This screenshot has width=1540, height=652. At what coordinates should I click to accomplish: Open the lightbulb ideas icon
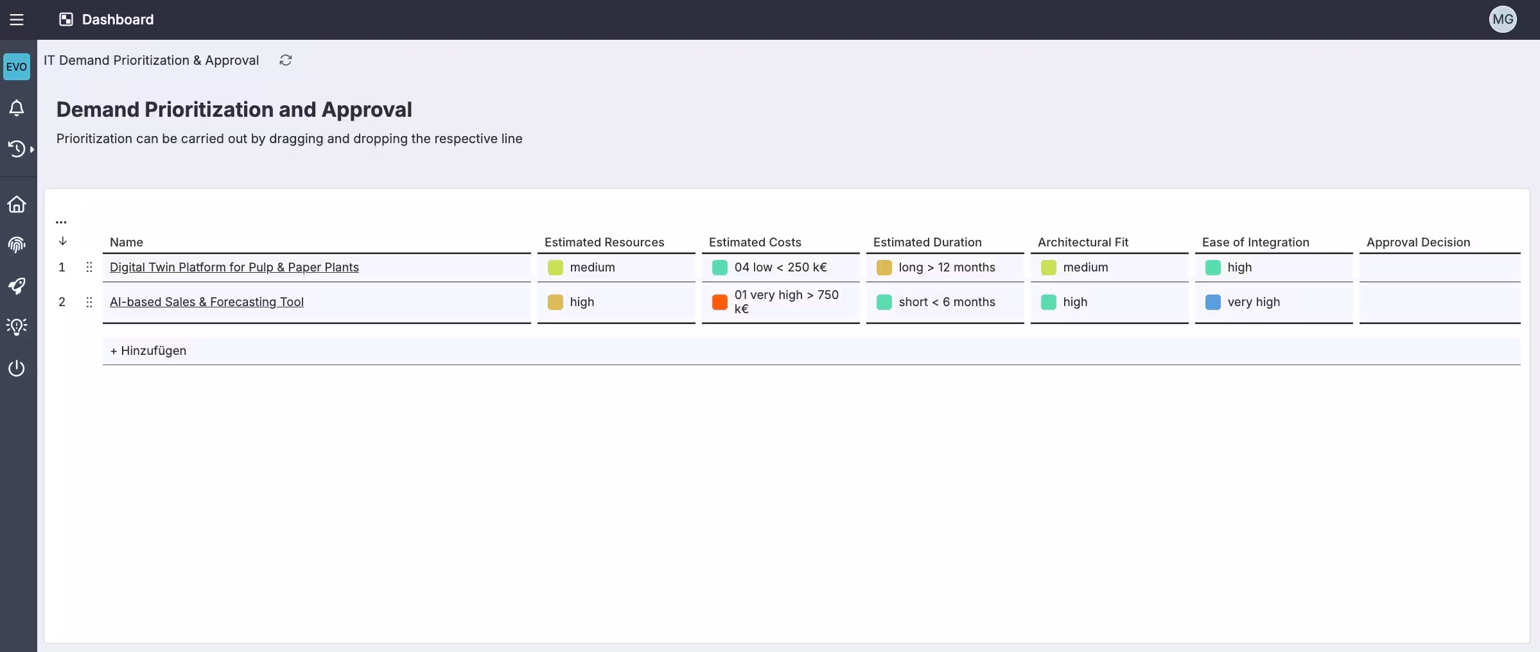coord(17,327)
